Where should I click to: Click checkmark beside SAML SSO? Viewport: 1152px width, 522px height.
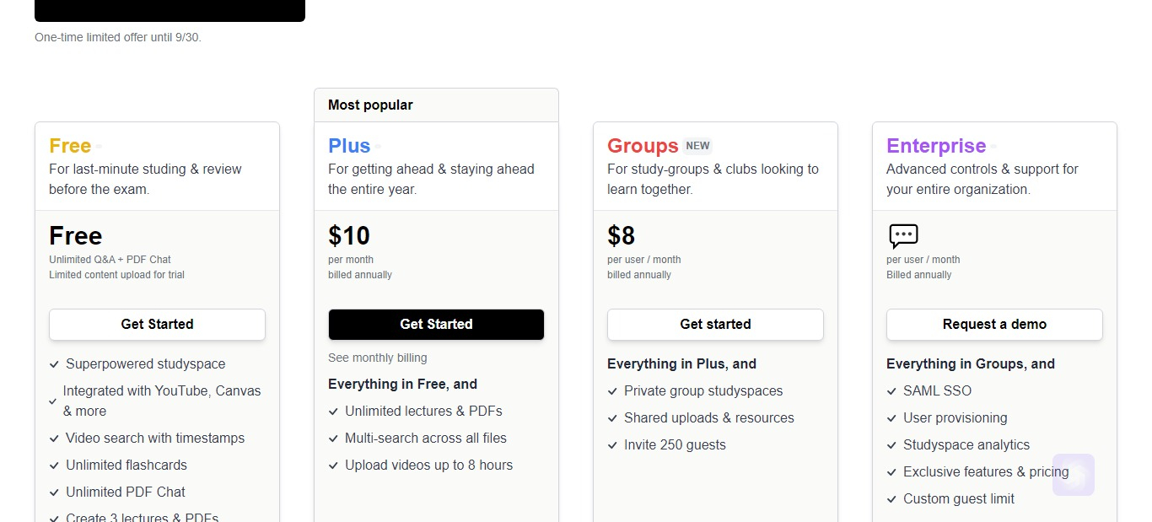(x=891, y=391)
